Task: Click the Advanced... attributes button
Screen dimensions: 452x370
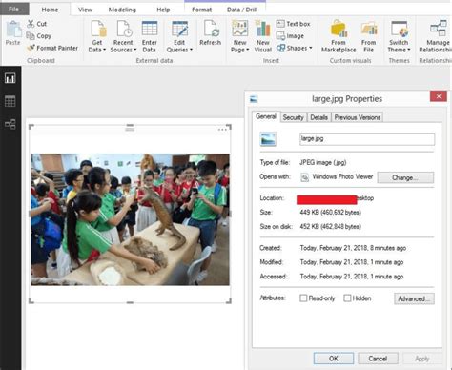Action: (414, 298)
